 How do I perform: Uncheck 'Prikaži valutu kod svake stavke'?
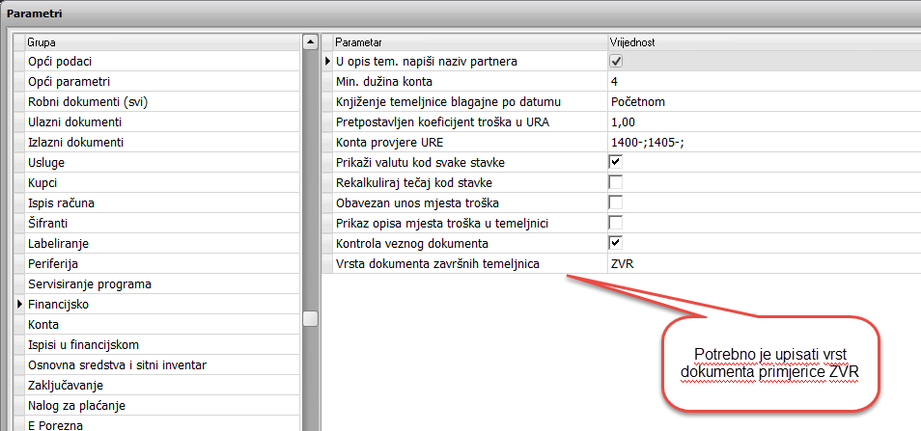[x=616, y=162]
